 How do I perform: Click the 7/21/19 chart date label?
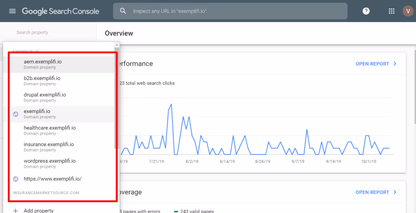tap(156, 161)
